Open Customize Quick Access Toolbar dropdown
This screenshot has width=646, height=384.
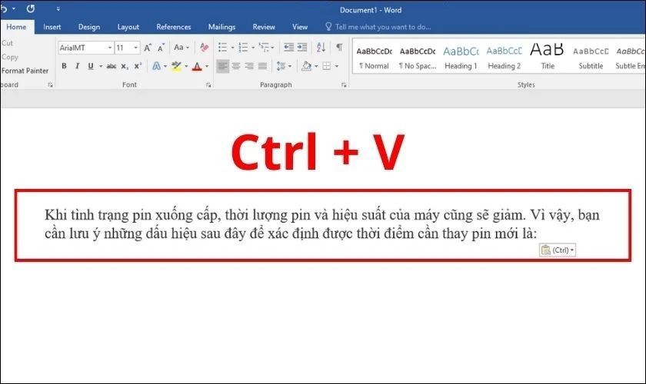coord(58,8)
